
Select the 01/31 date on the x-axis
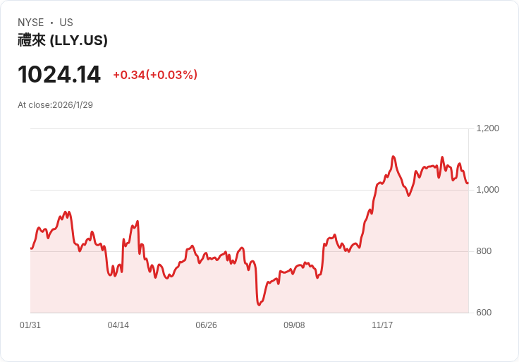[30, 325]
